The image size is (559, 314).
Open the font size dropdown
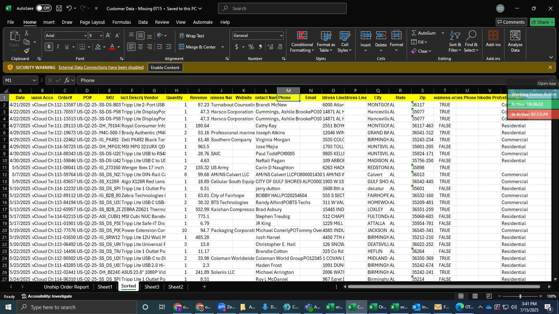tap(101, 36)
